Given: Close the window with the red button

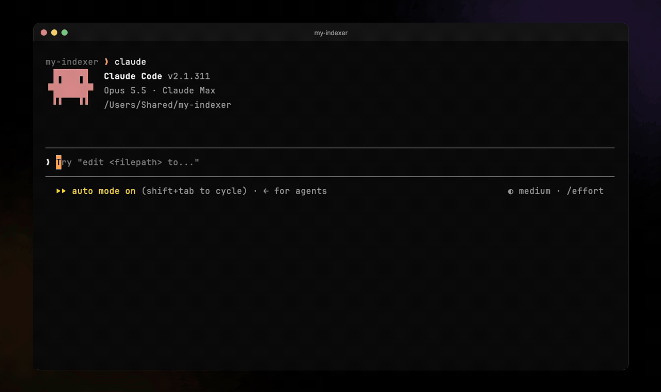Looking at the screenshot, I should (44, 32).
